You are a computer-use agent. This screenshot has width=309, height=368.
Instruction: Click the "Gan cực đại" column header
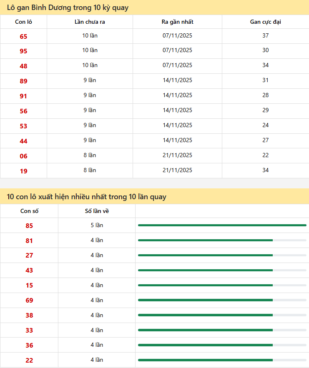pos(265,22)
